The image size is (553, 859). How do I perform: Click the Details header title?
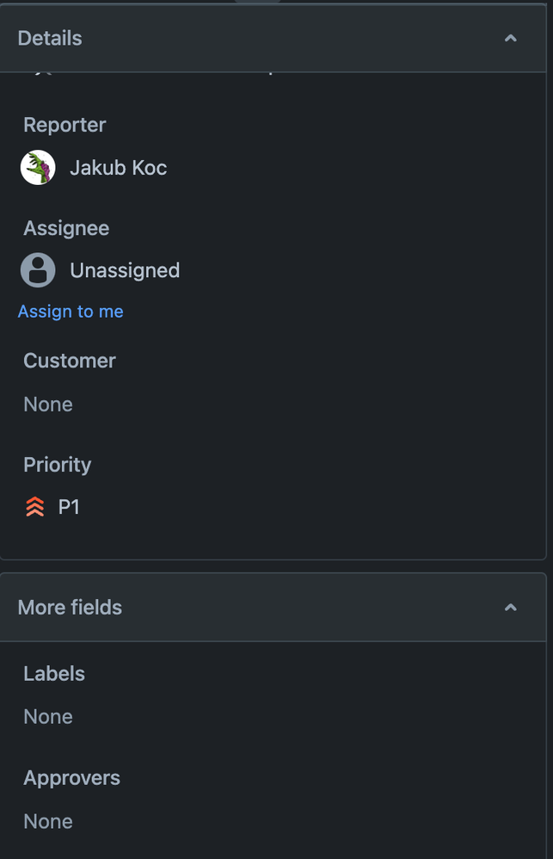(49, 38)
